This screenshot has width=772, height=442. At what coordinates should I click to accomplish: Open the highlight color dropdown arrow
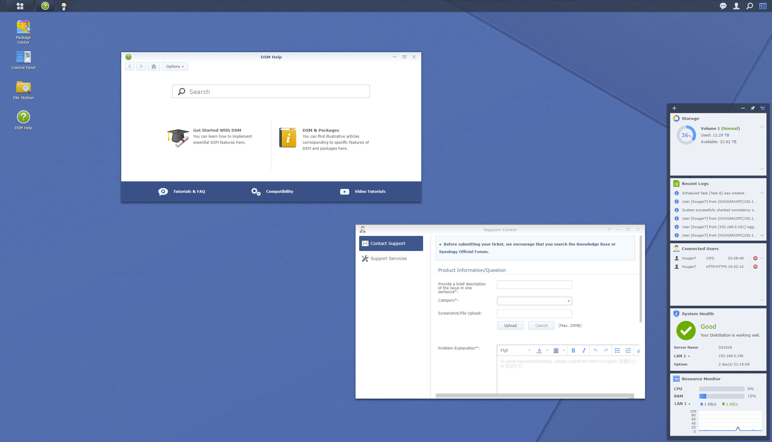coord(564,350)
